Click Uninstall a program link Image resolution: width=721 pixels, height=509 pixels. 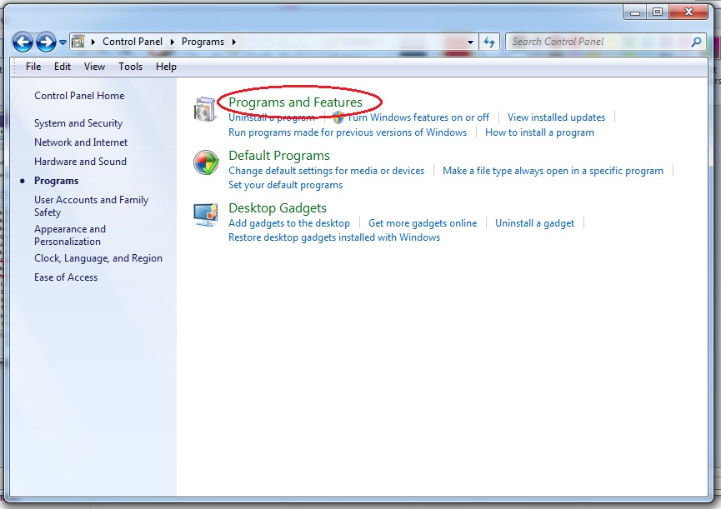pyautogui.click(x=272, y=117)
